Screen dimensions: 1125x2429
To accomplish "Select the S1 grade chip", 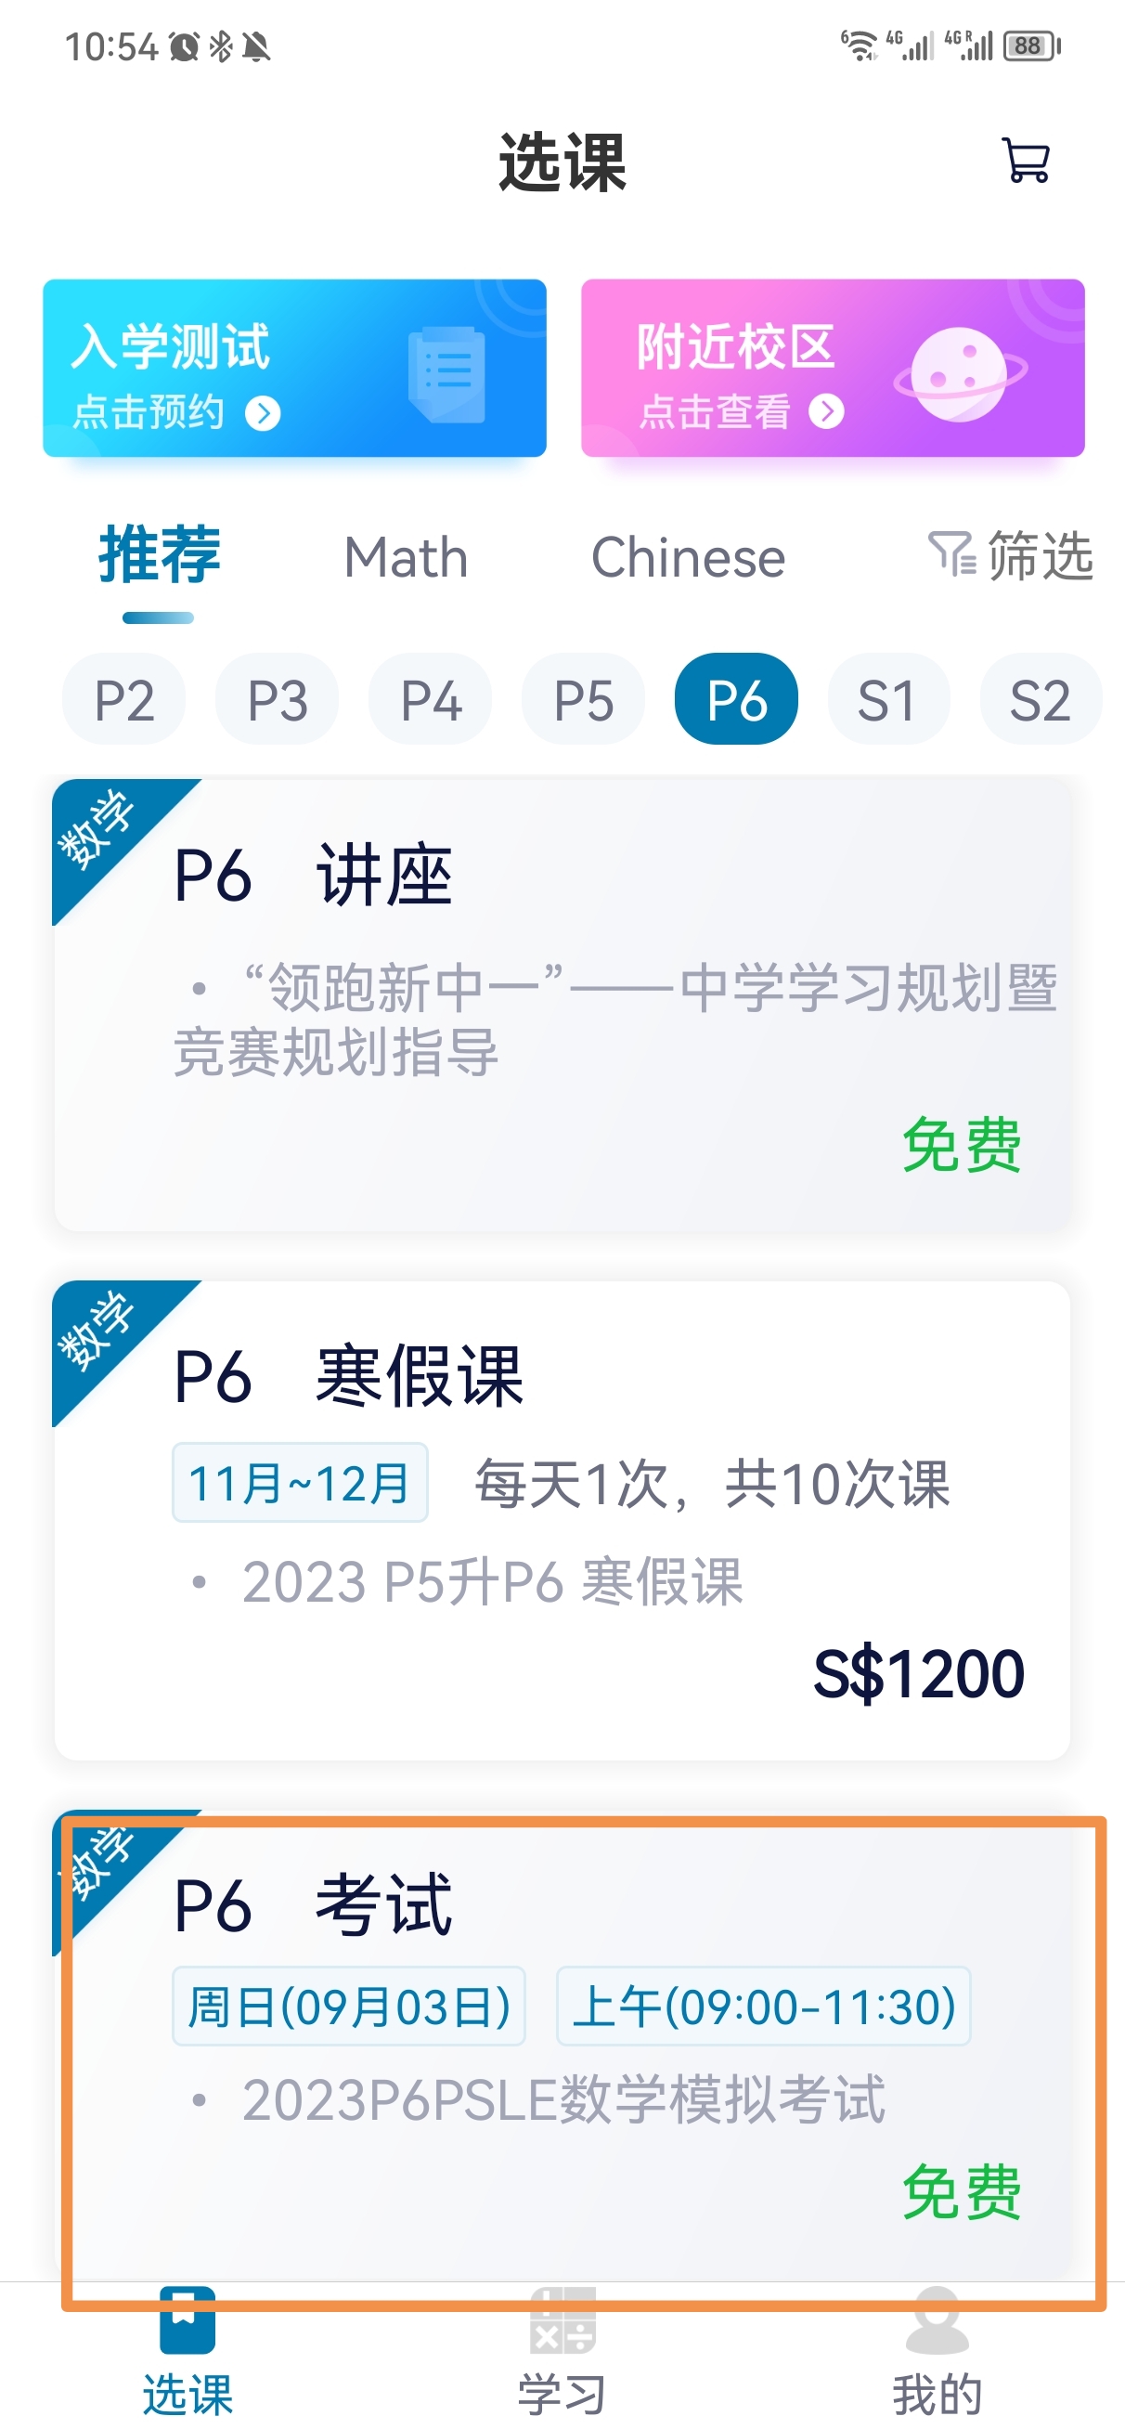I will click(888, 699).
